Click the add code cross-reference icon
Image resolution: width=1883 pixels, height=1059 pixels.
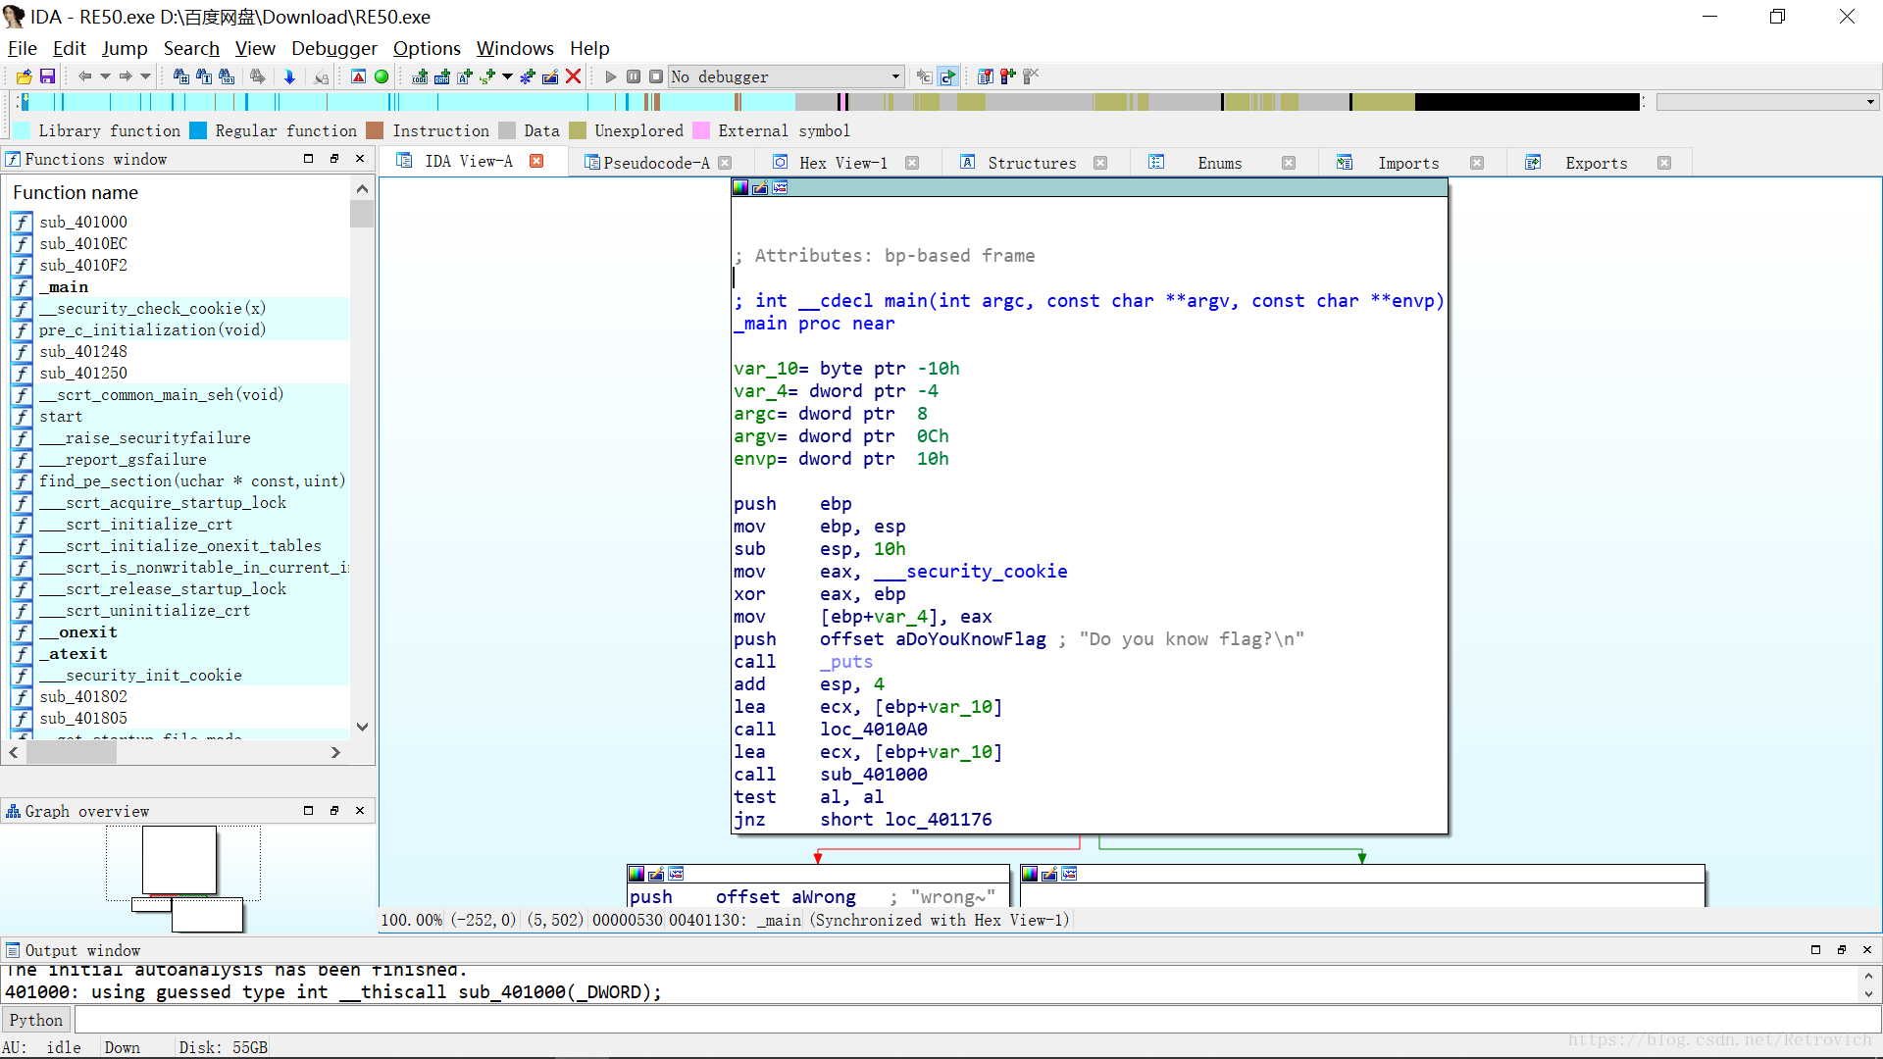click(x=420, y=76)
